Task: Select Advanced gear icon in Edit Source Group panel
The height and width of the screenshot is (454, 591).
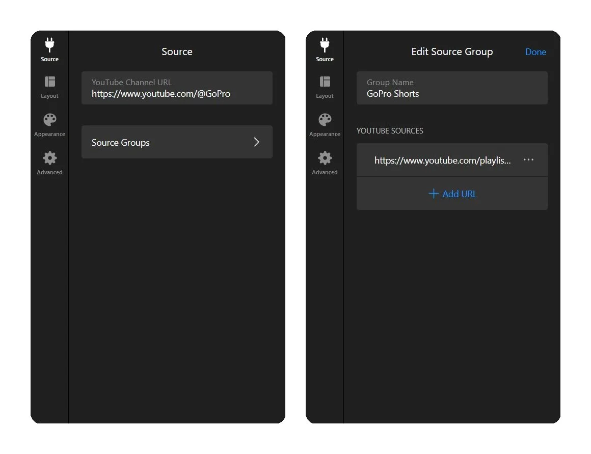Action: (325, 158)
